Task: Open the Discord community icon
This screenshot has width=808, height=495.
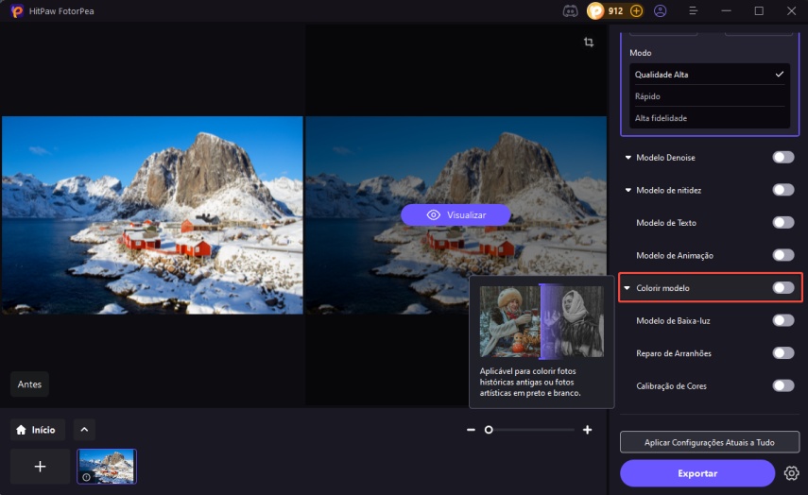Action: click(570, 10)
